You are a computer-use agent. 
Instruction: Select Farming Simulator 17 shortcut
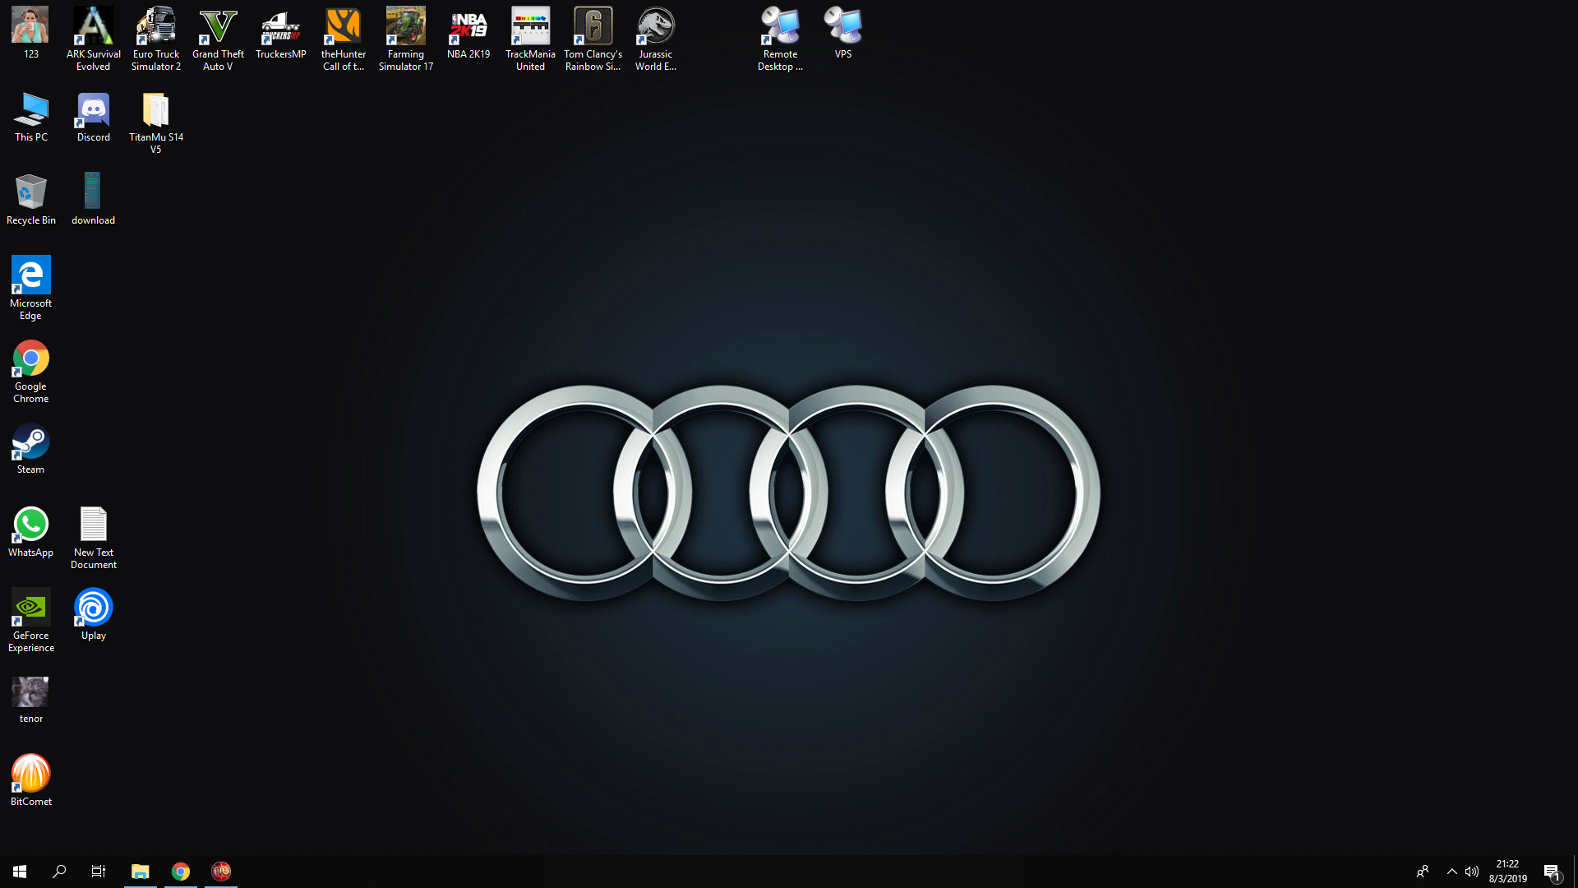(406, 39)
